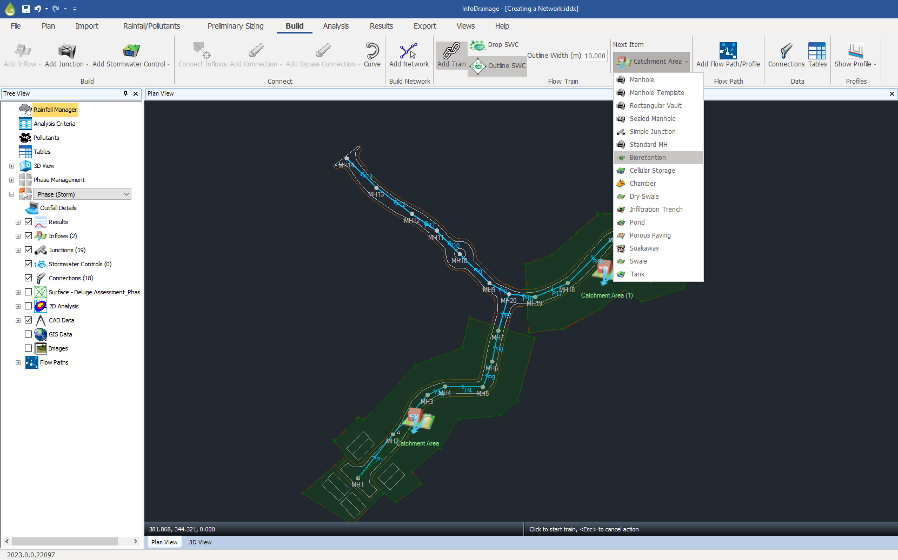Open the Phase (Storm) dropdown
Image resolution: width=898 pixels, height=560 pixels.
tap(82, 194)
